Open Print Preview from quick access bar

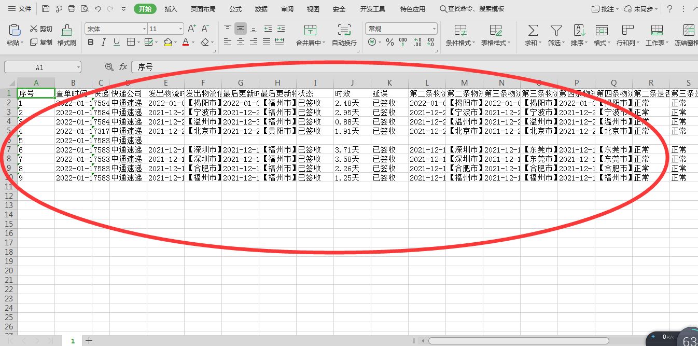(x=84, y=9)
